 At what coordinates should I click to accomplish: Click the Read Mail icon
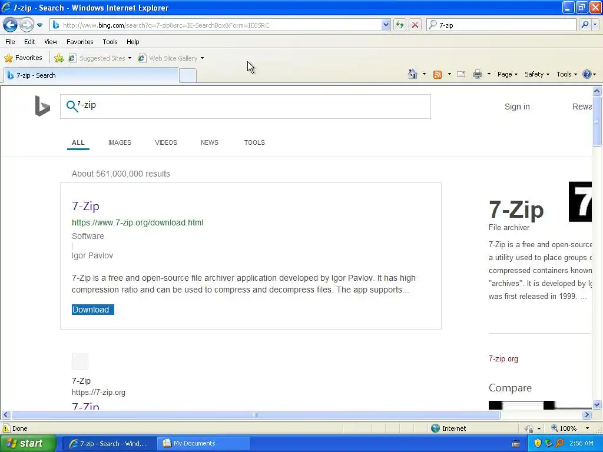click(x=461, y=74)
